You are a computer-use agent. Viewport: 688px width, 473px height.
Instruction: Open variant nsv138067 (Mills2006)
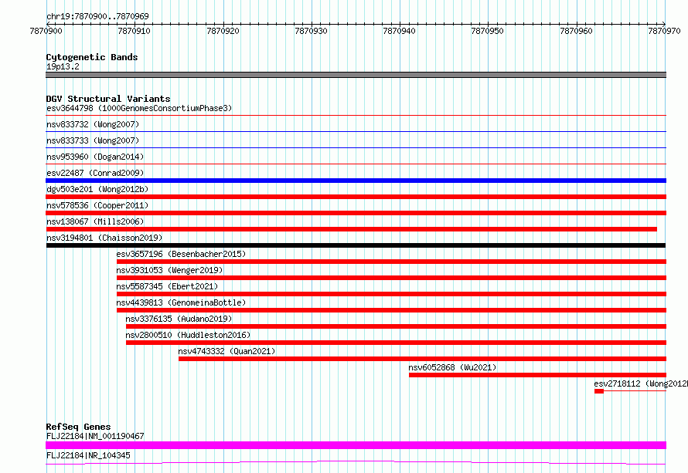pyautogui.click(x=95, y=221)
